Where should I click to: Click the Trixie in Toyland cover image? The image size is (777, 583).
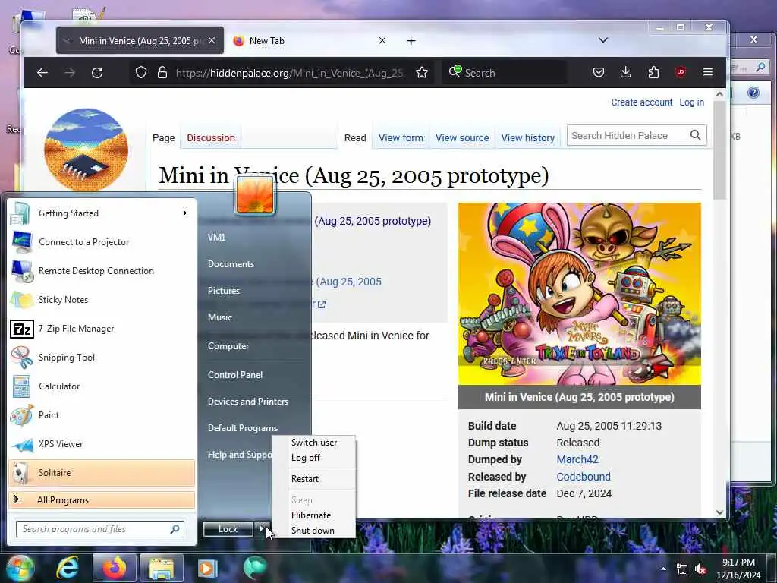[x=579, y=294]
